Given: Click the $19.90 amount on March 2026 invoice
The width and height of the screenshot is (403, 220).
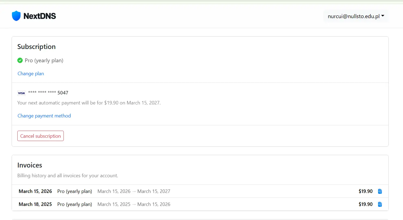Looking at the screenshot, I should pyautogui.click(x=365, y=191).
